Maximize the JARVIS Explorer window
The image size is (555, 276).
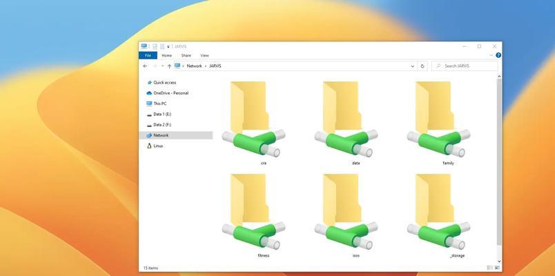[x=479, y=46]
